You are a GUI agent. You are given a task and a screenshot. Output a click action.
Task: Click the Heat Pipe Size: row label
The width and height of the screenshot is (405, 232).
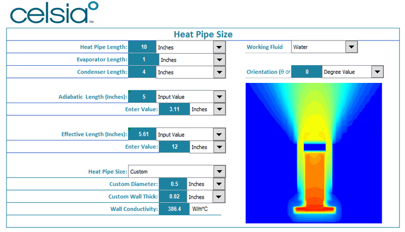tap(108, 172)
